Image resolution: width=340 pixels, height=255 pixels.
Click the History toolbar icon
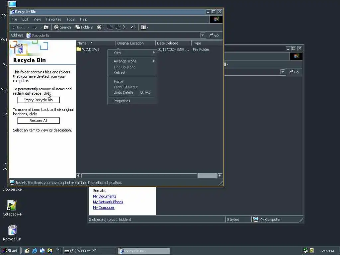coord(100,27)
